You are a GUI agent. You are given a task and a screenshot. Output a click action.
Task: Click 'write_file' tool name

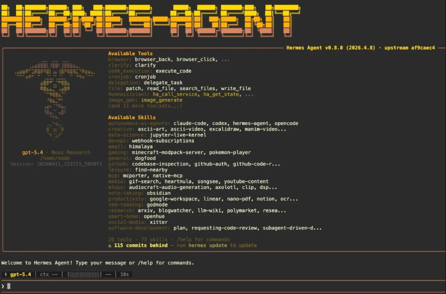click(x=236, y=89)
